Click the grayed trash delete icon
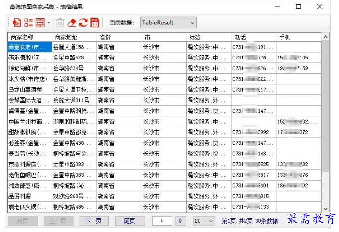339x232 pixels. [x=60, y=22]
